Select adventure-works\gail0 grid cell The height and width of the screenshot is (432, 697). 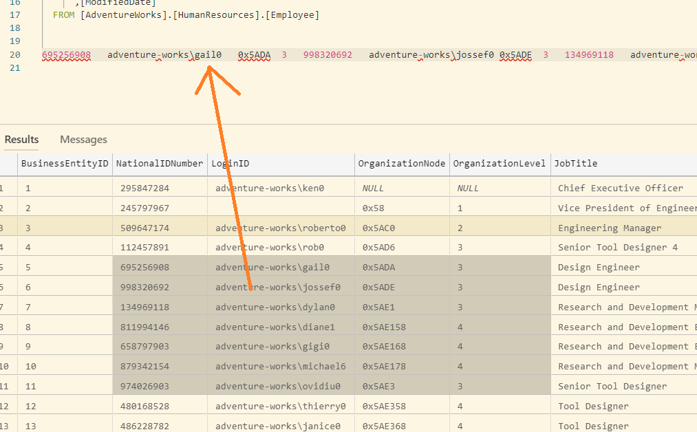281,267
